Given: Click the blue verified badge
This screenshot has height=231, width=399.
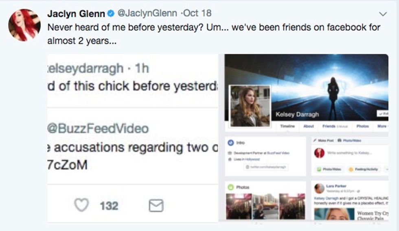Looking at the screenshot, I should 111,13.
